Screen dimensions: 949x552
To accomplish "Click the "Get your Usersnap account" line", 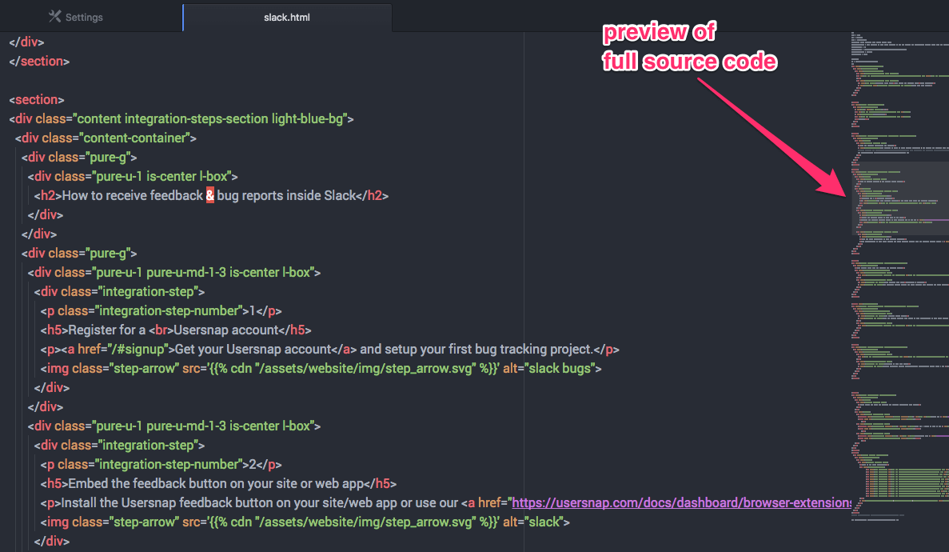I will [330, 350].
